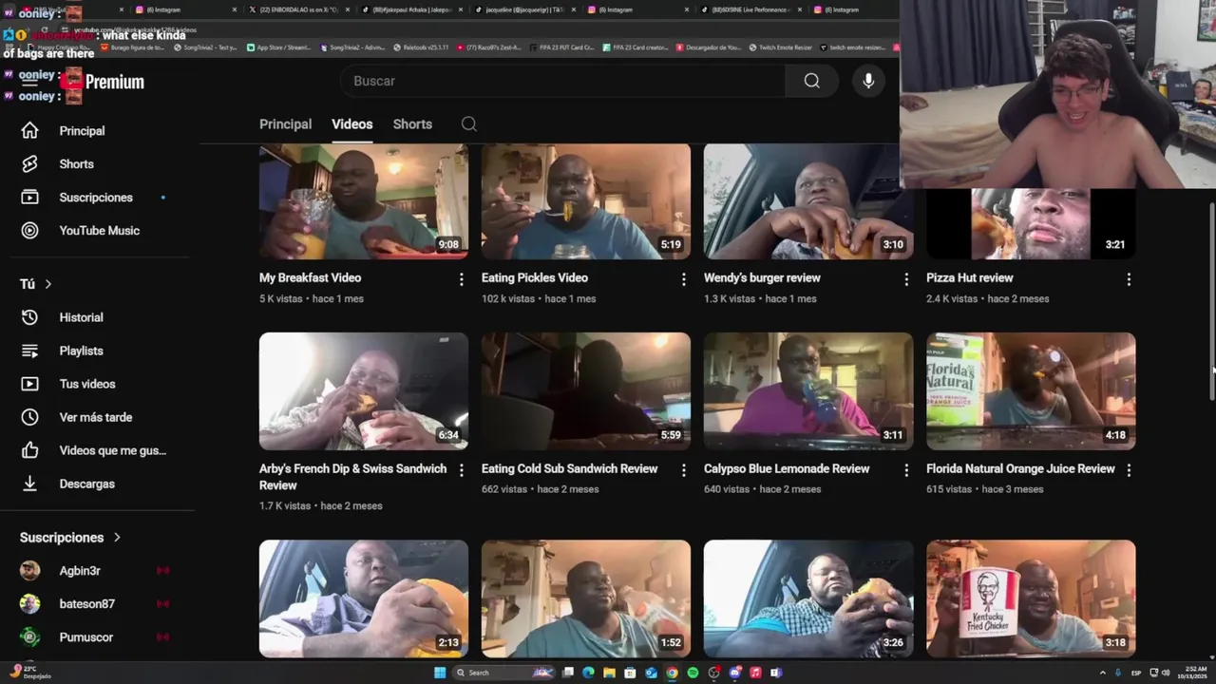Switch to the SIXNINE Live Performance browser tab
Screen dimensions: 1216x684
[x=750, y=9]
